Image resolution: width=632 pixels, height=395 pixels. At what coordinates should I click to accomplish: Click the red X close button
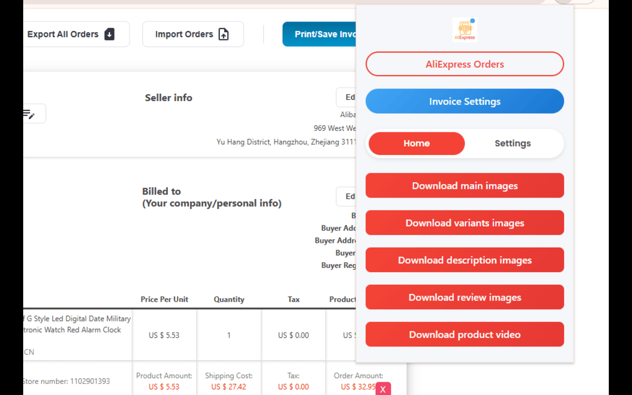pos(383,389)
